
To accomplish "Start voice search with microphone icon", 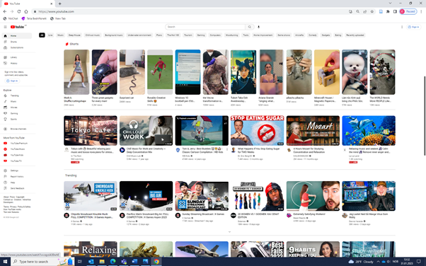I will [x=259, y=27].
